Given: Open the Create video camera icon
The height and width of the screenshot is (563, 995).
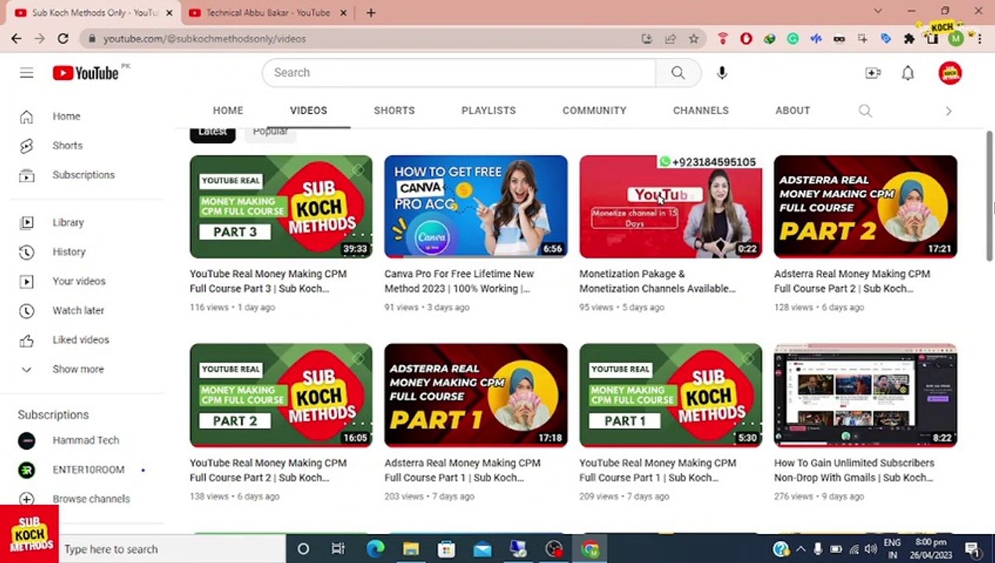Looking at the screenshot, I should pos(873,73).
